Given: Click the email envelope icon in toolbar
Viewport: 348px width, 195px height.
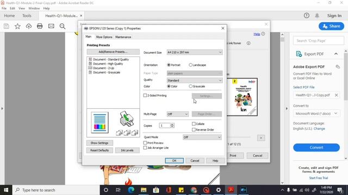Looking at the screenshot, I should [51, 26].
